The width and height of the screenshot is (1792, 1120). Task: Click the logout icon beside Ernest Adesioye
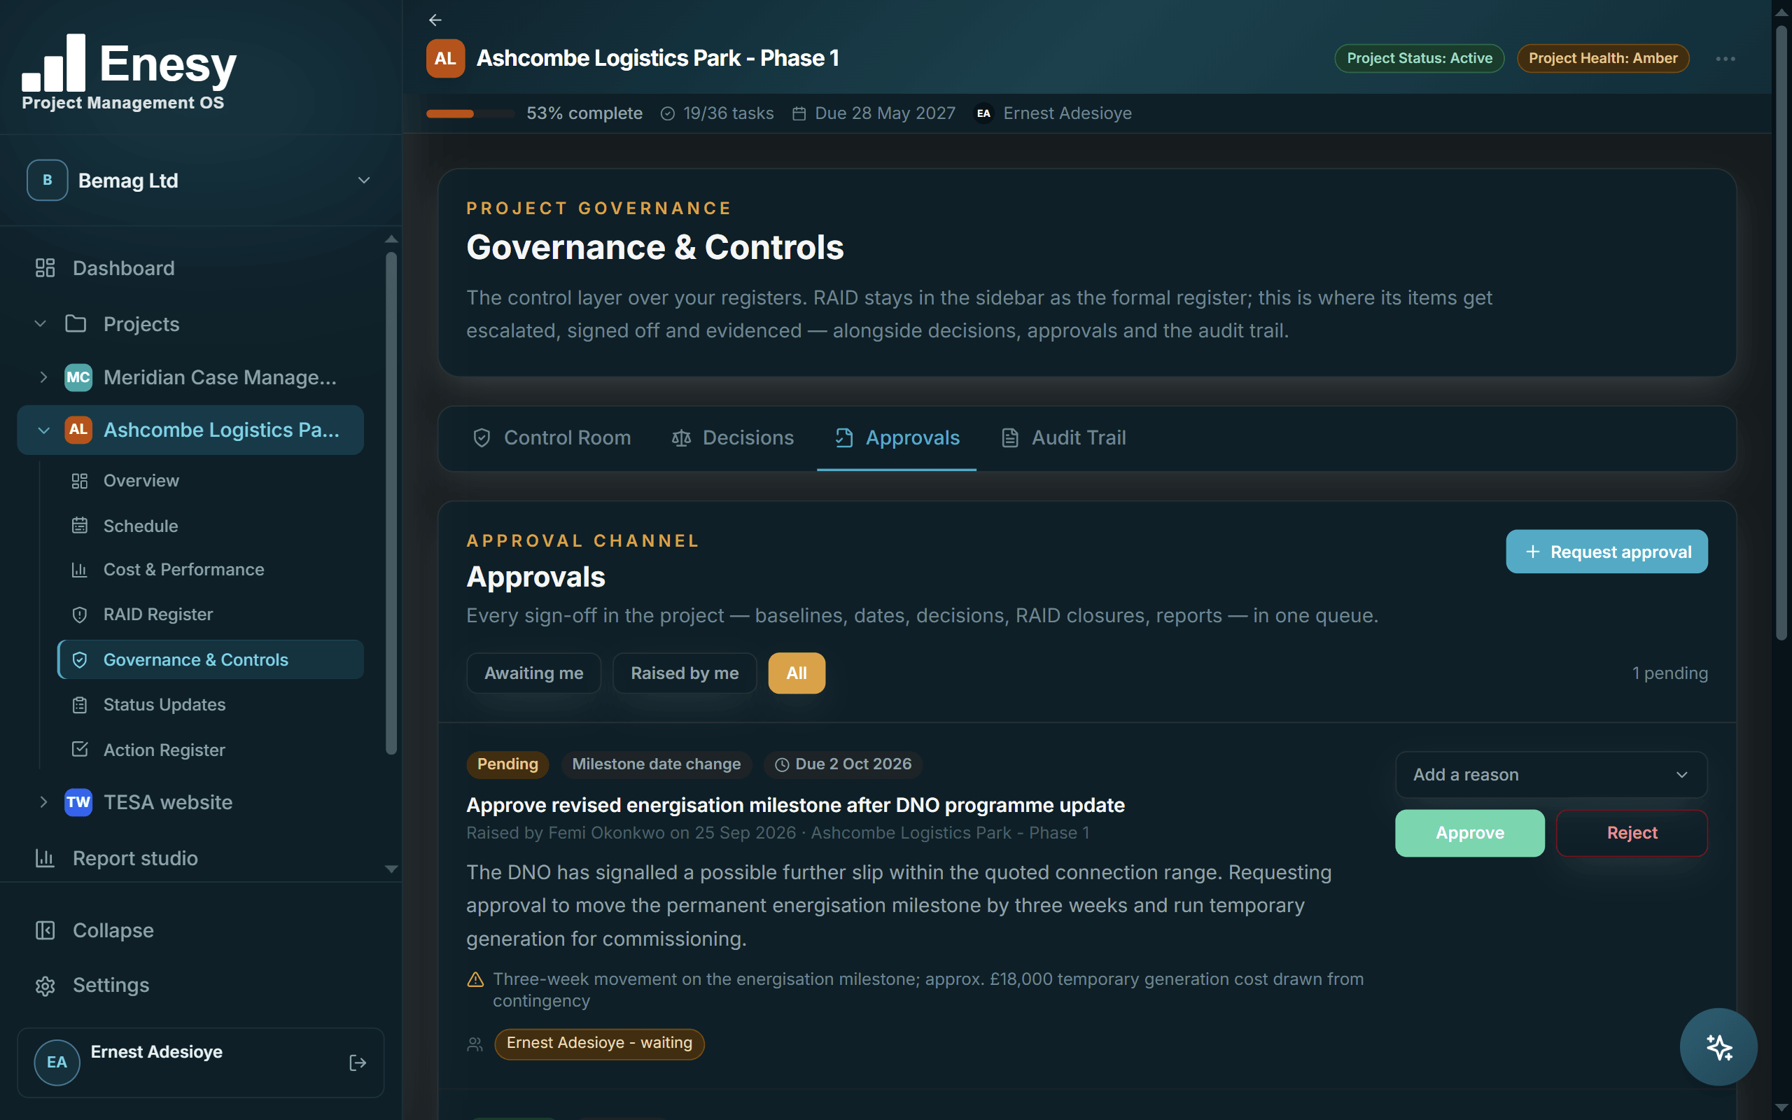(358, 1063)
